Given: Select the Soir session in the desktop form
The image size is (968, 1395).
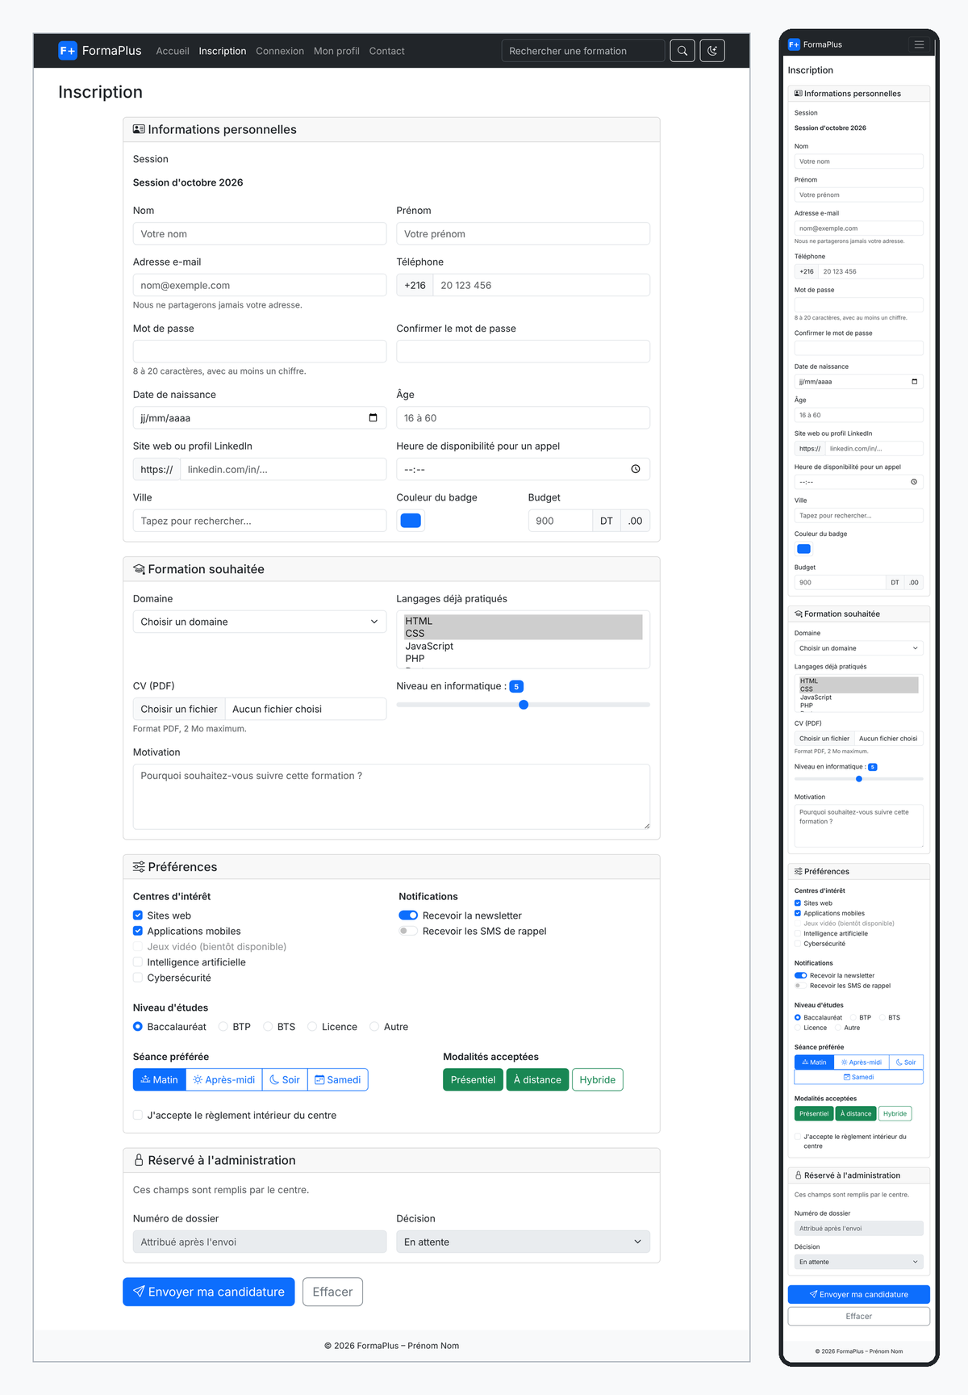Looking at the screenshot, I should (285, 1079).
